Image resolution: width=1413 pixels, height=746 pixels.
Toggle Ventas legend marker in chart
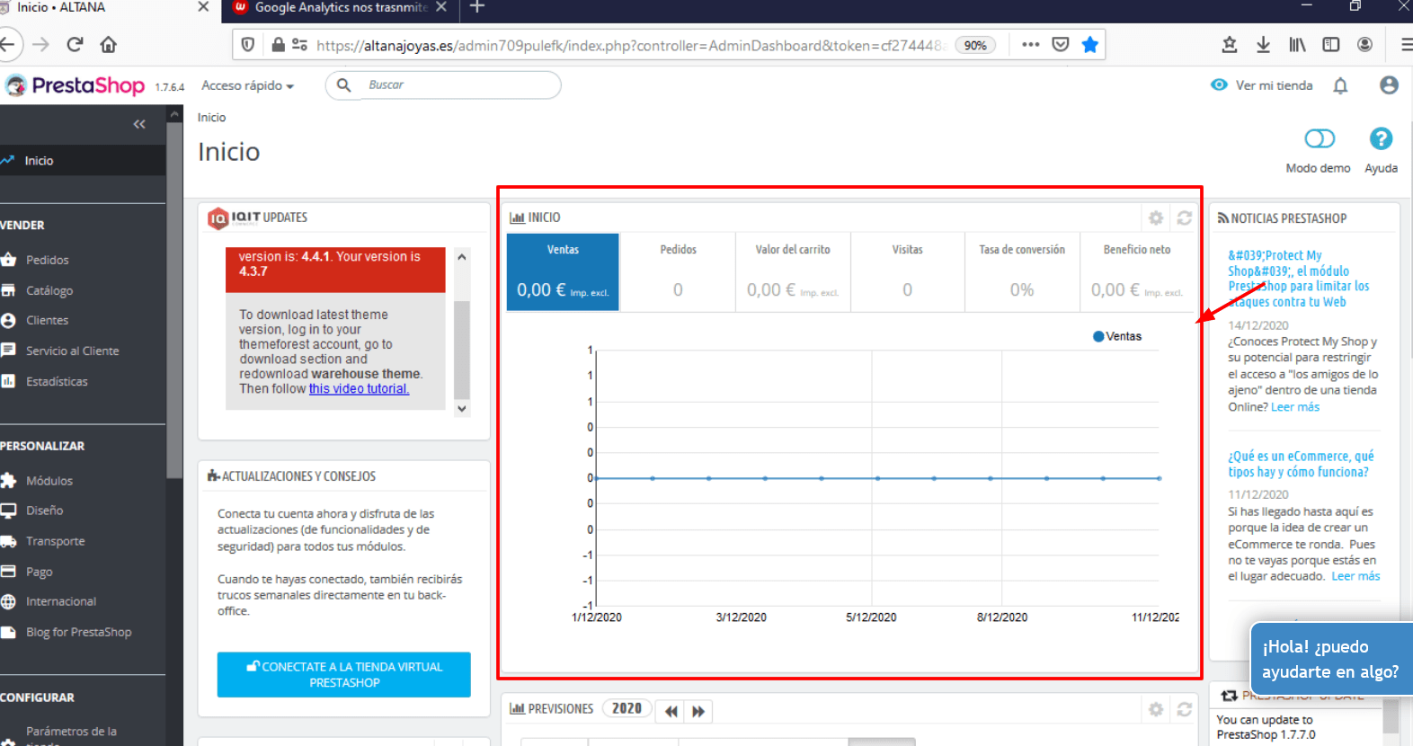[x=1098, y=336]
